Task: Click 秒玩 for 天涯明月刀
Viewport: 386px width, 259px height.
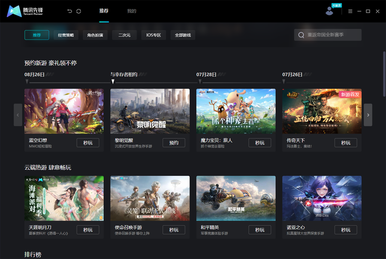Action: point(88,230)
